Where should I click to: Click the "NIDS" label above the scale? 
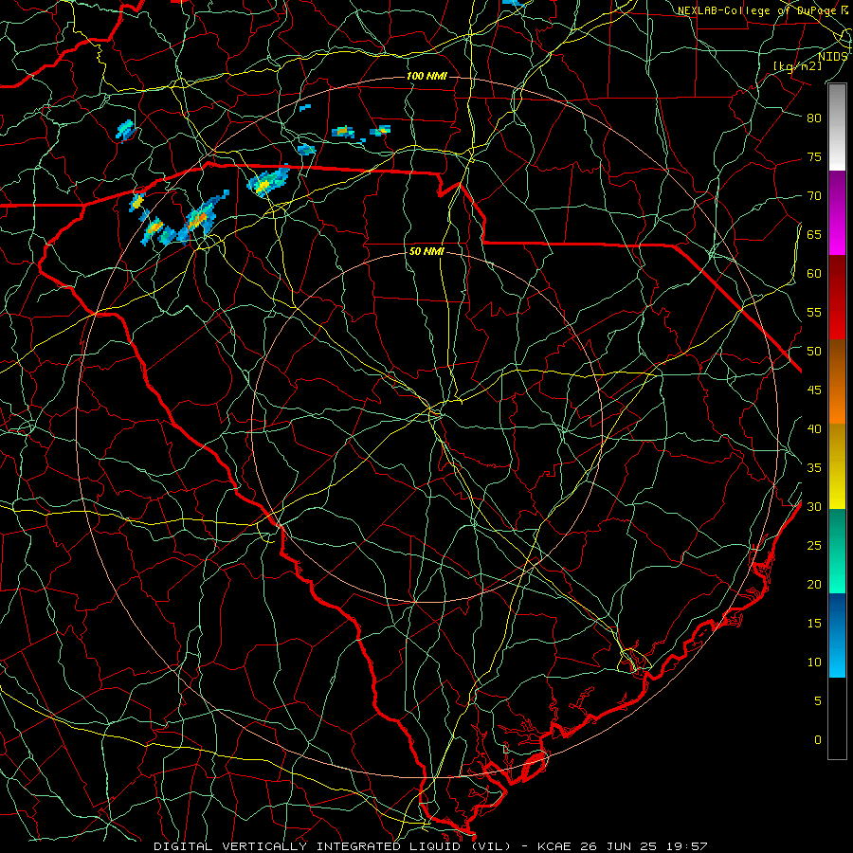click(x=832, y=57)
